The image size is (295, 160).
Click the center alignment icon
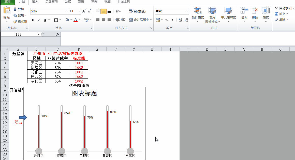(x=103, y=19)
